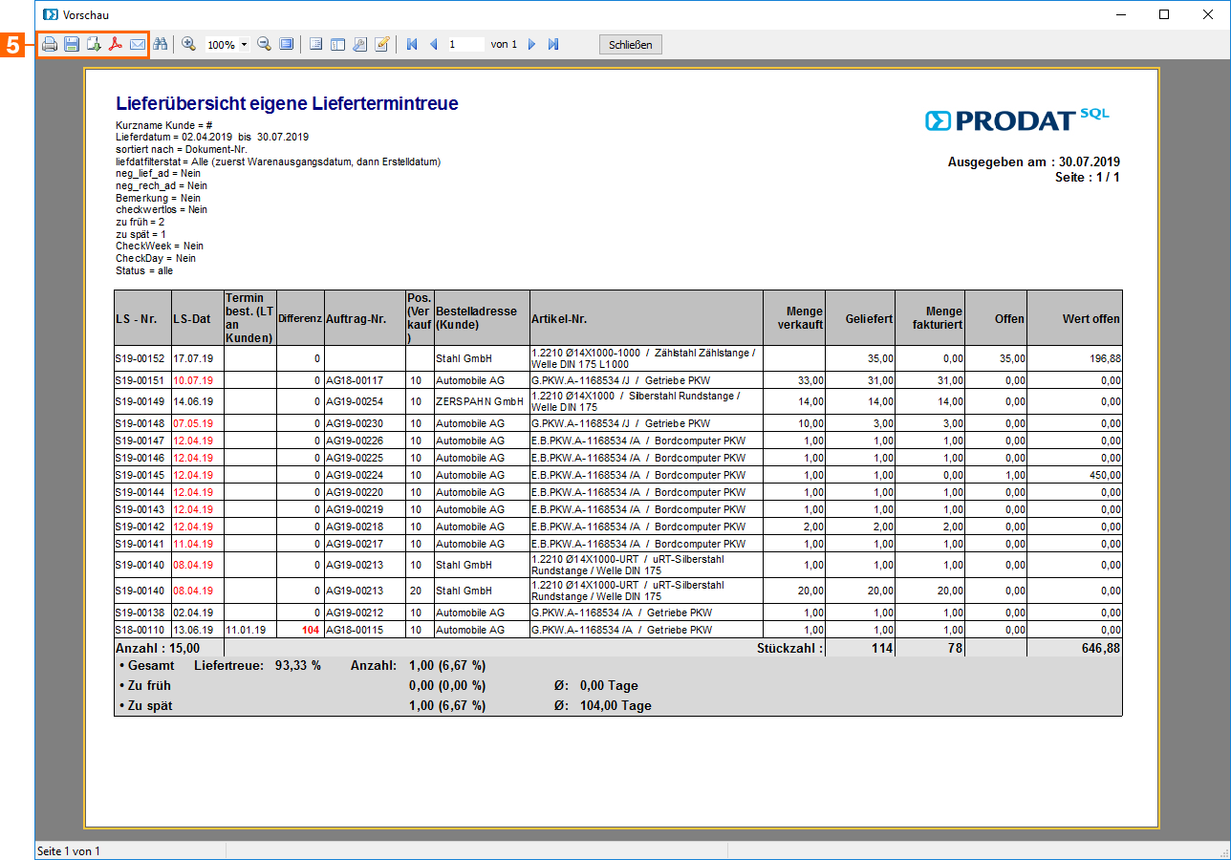Jump to the last page
Screen dimensions: 1231x860
pyautogui.click(x=553, y=44)
